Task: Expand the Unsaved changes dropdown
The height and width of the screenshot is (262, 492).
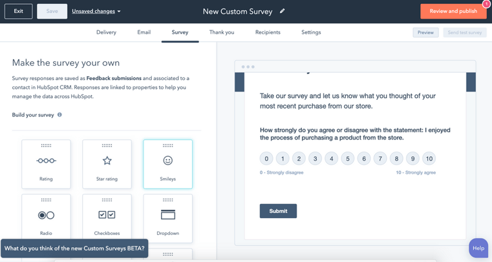Action: tap(96, 12)
